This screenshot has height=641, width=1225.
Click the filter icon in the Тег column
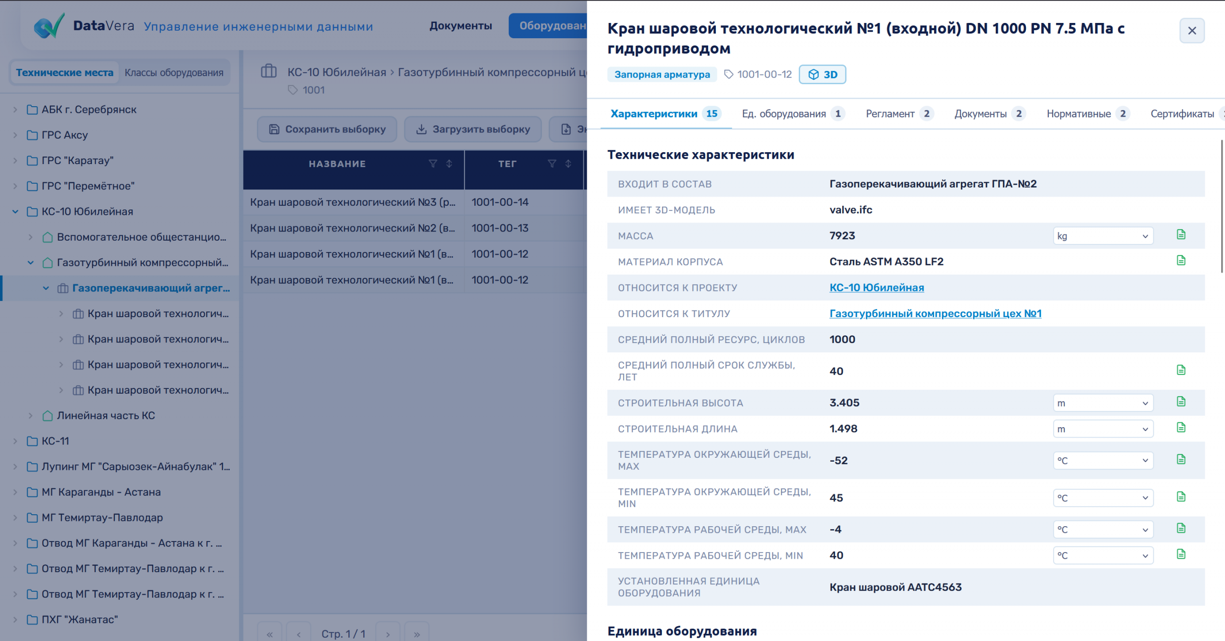pos(552,164)
